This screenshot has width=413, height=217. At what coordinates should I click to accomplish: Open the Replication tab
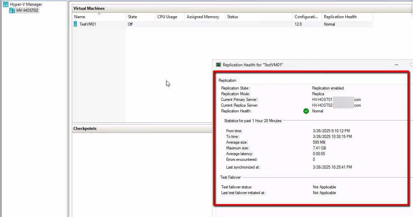click(227, 80)
